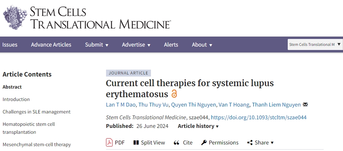Open the journal search scope dropdown
The image size is (343, 151).
(x=315, y=44)
